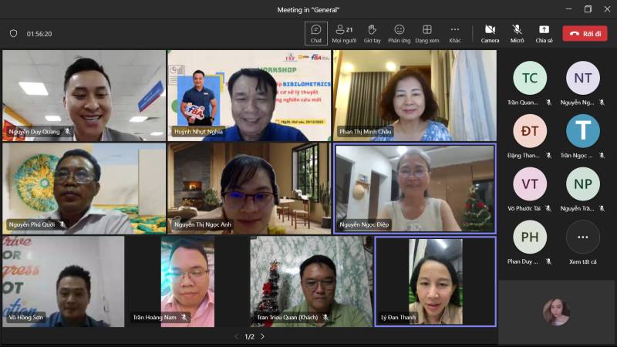
Task: Click the shield security icon
Action: pyautogui.click(x=13, y=34)
